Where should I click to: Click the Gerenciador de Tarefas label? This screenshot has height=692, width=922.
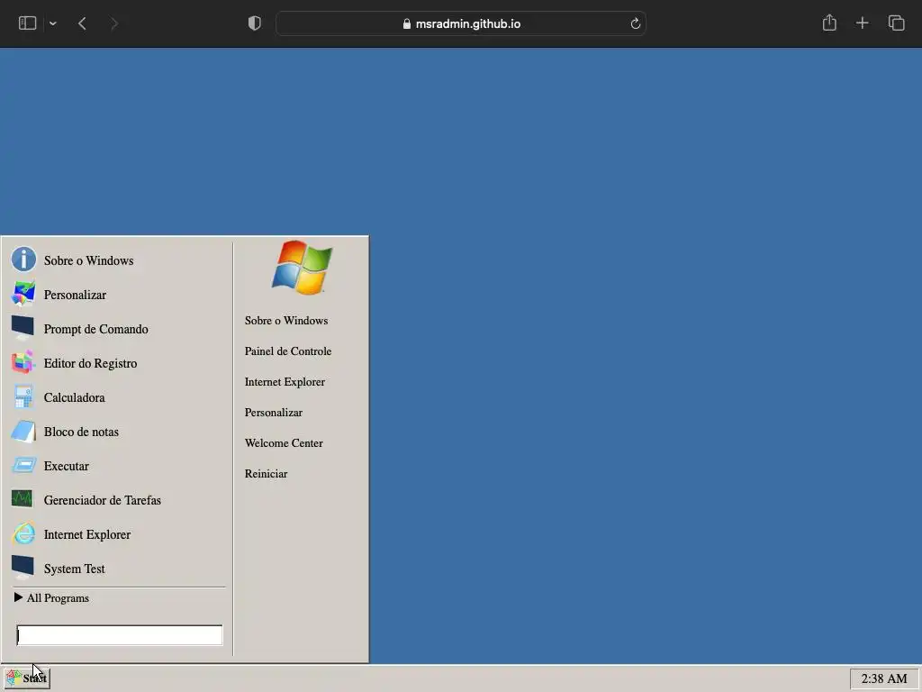(103, 500)
